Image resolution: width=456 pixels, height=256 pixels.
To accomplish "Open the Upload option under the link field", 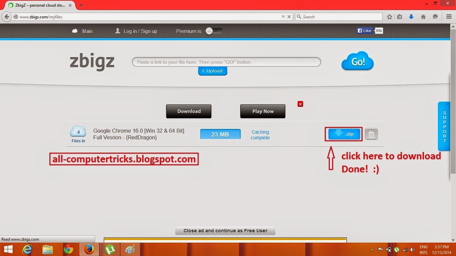I will (213, 71).
